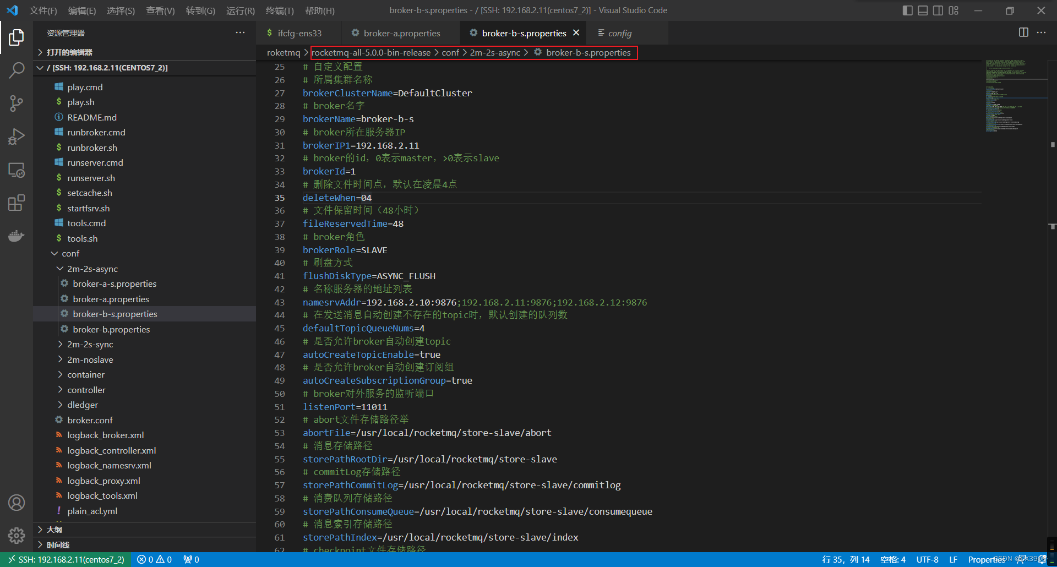Screen dimensions: 1057x567
Task: Open the 文件(F) menu
Action: click(43, 10)
